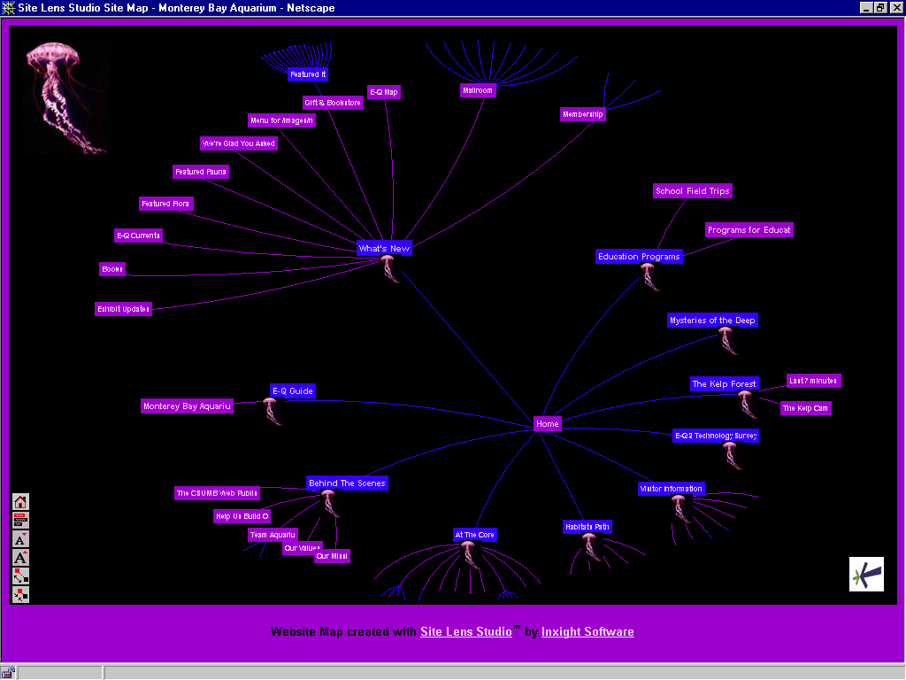The image size is (906, 680).
Task: Click the red Home icon in the left toolbar
Action: 20,502
